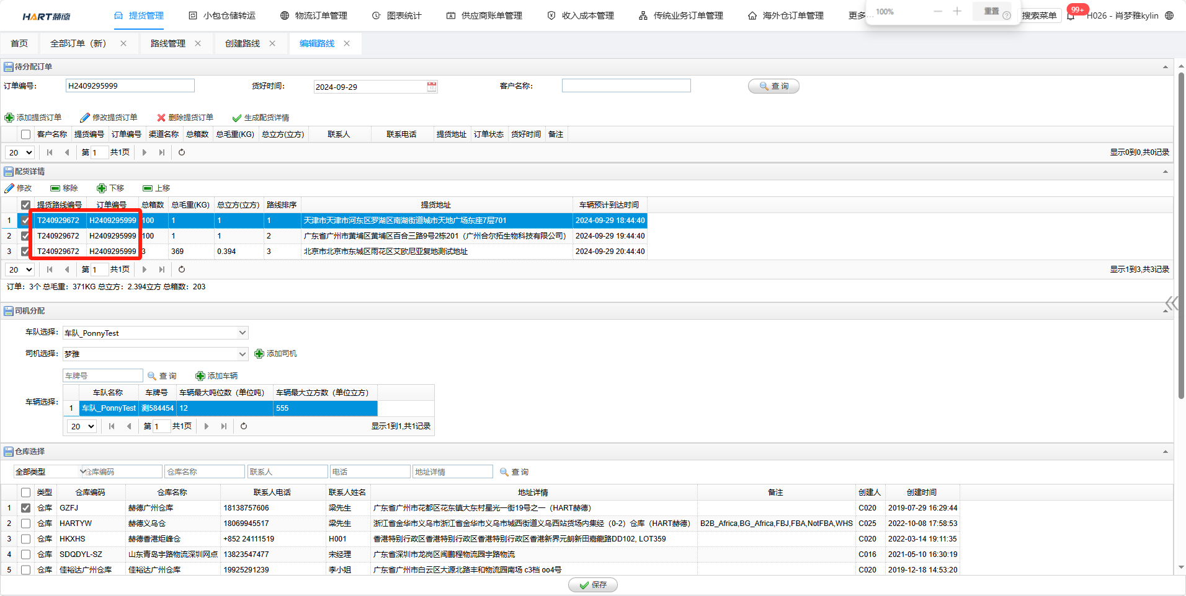1186x596 pixels.
Task: Toggle select-all checkbox in 配货详情 header
Action: pos(25,205)
